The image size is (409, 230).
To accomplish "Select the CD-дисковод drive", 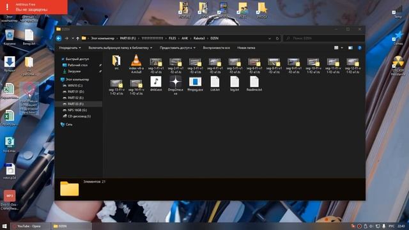I will click(79, 116).
